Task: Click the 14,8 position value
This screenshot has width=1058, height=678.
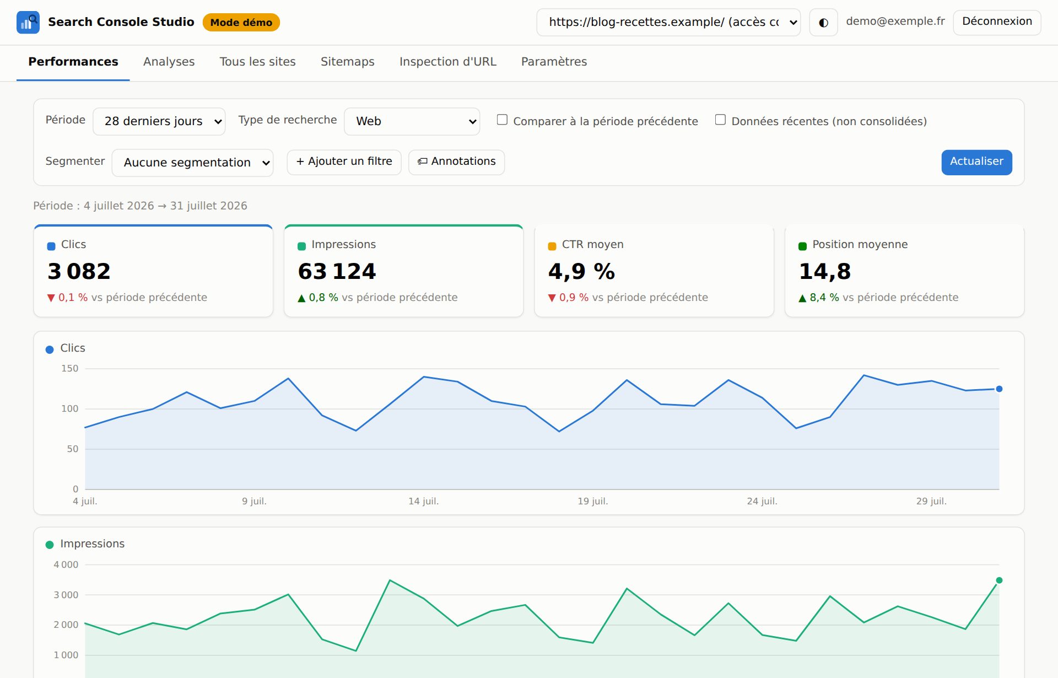Action: pyautogui.click(x=825, y=271)
